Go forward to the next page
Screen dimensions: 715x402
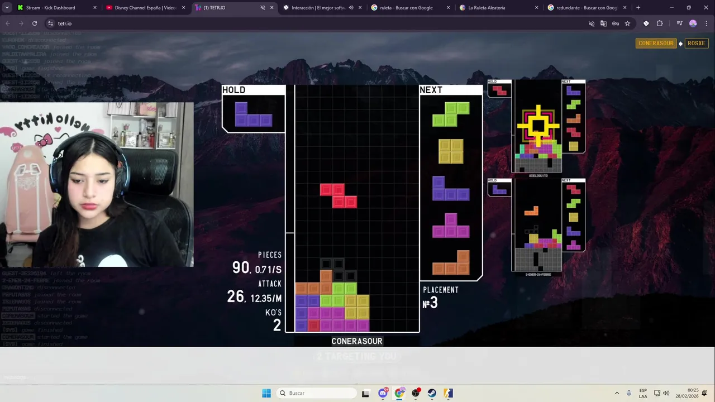pyautogui.click(x=21, y=23)
